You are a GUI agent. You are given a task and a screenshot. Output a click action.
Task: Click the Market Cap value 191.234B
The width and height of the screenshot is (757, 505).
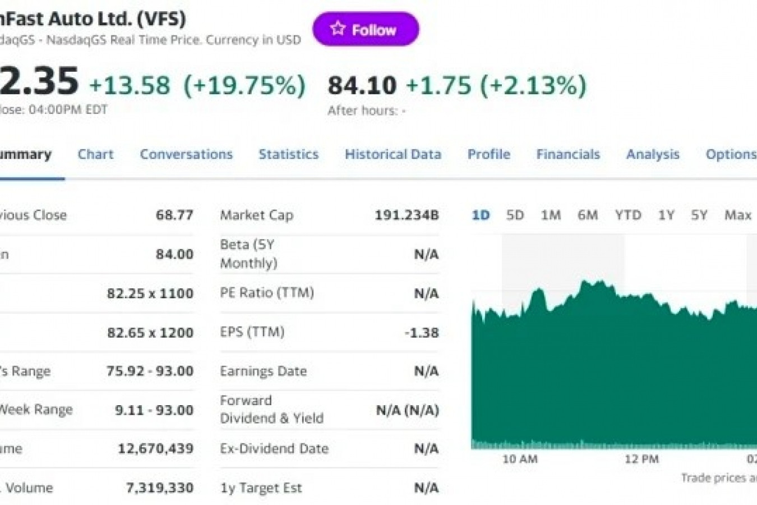pos(408,214)
